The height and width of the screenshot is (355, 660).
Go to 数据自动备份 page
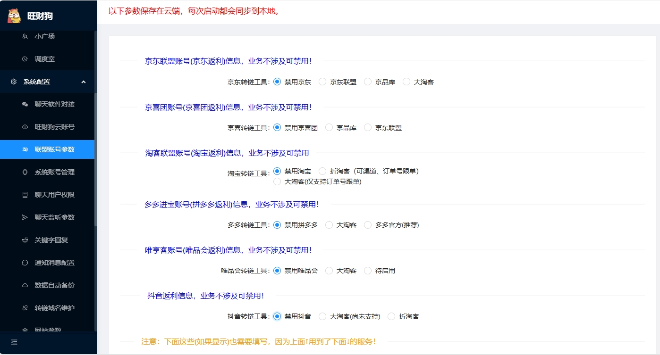click(54, 285)
